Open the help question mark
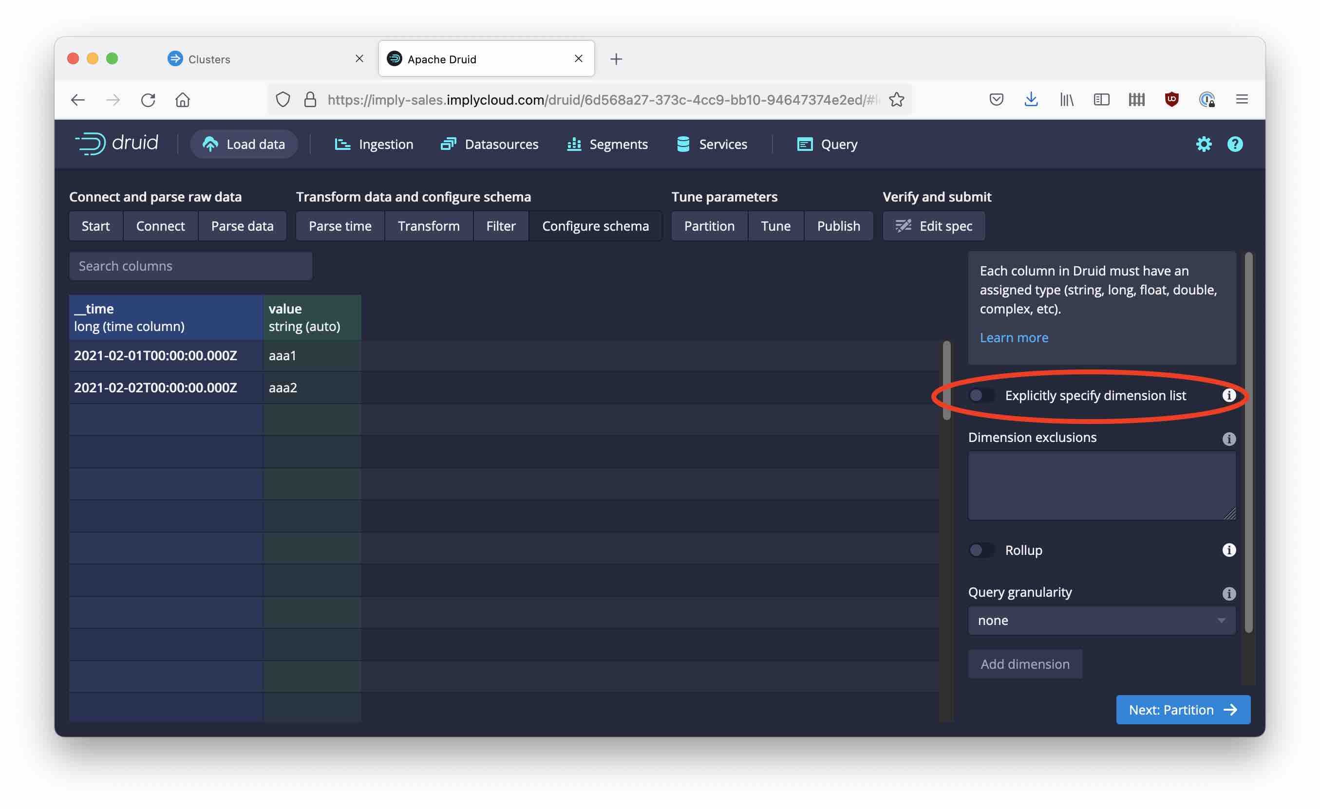The height and width of the screenshot is (809, 1320). click(1234, 144)
